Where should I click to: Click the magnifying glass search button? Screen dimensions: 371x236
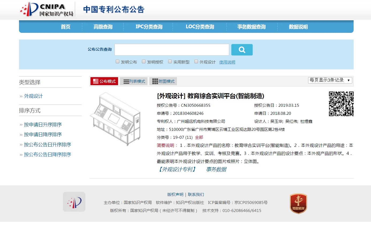(x=242, y=50)
